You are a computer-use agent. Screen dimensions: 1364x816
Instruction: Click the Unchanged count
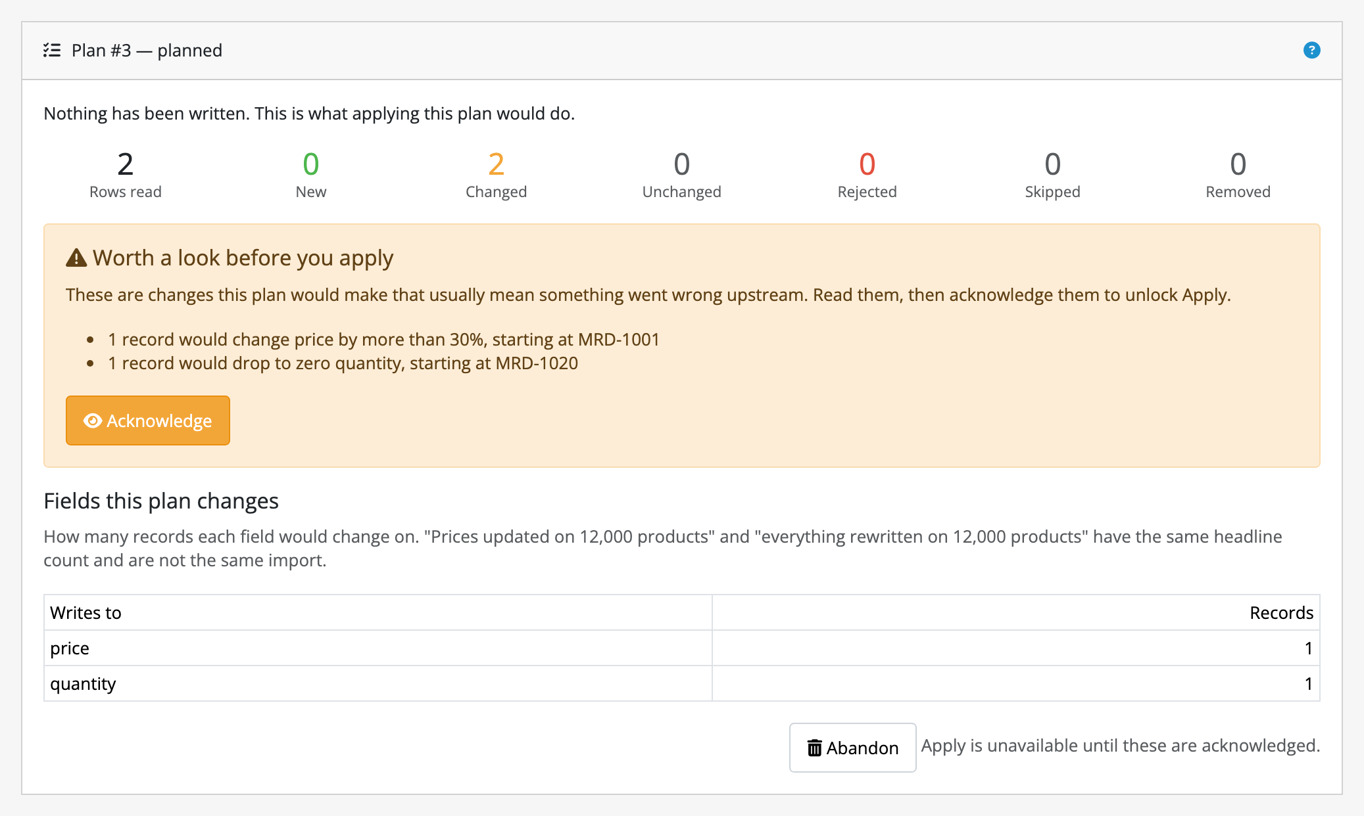(x=682, y=164)
